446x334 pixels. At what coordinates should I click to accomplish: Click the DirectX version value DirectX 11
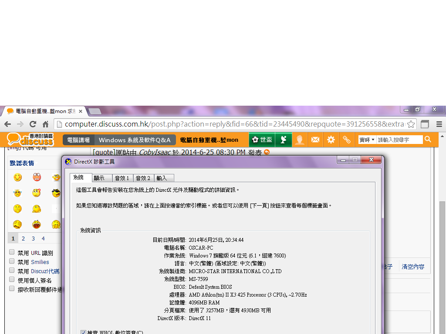tap(200, 318)
